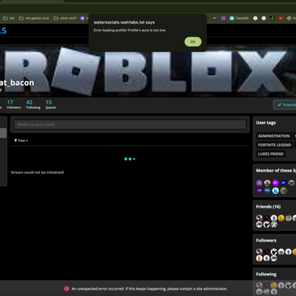Click the "Stream could not be initialized!" message
296x296 pixels.
[x=37, y=172]
